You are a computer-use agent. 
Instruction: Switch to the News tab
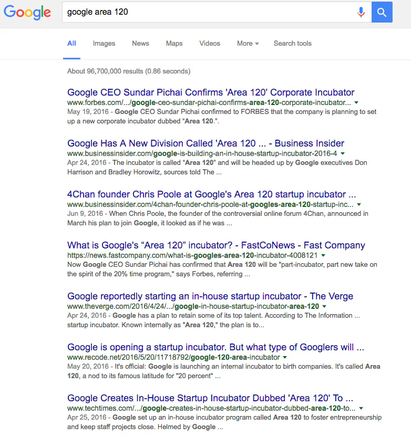(x=140, y=44)
